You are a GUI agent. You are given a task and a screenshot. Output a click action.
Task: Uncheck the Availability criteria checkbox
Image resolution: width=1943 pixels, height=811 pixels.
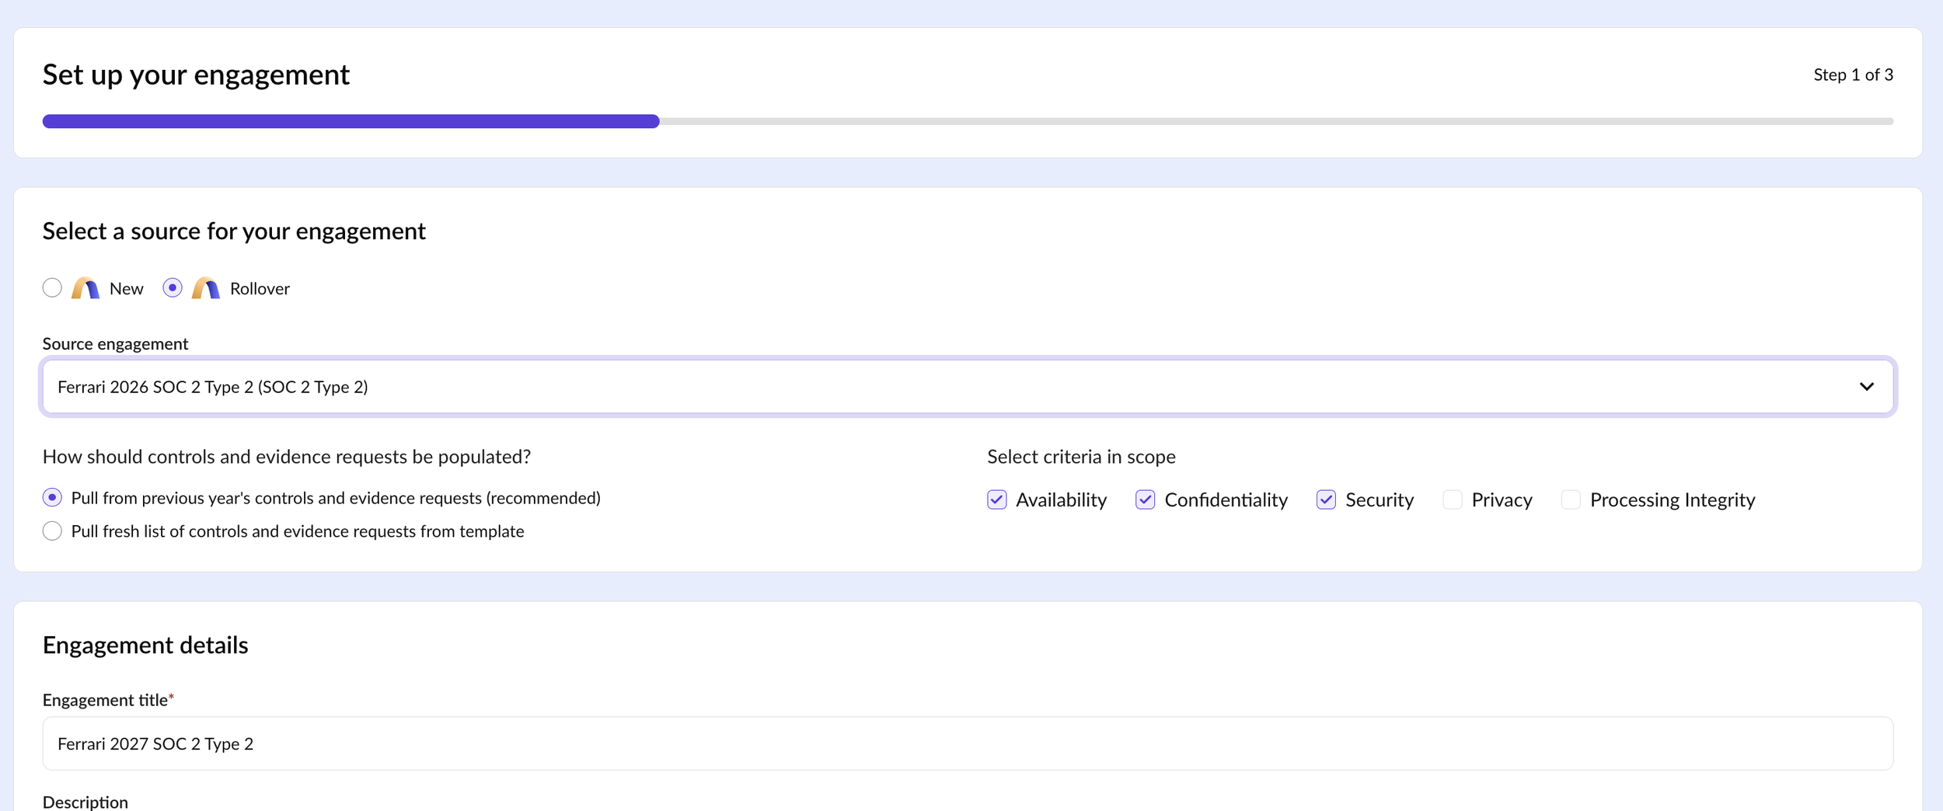[997, 499]
